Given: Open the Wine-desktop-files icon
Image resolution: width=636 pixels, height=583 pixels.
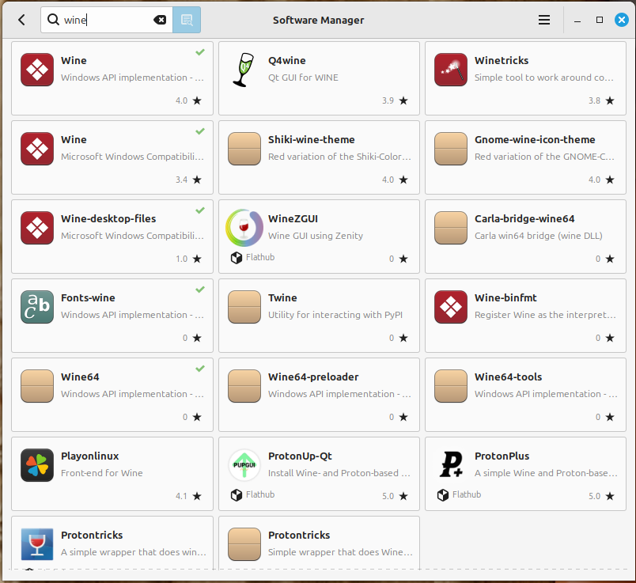Looking at the screenshot, I should 37,228.
